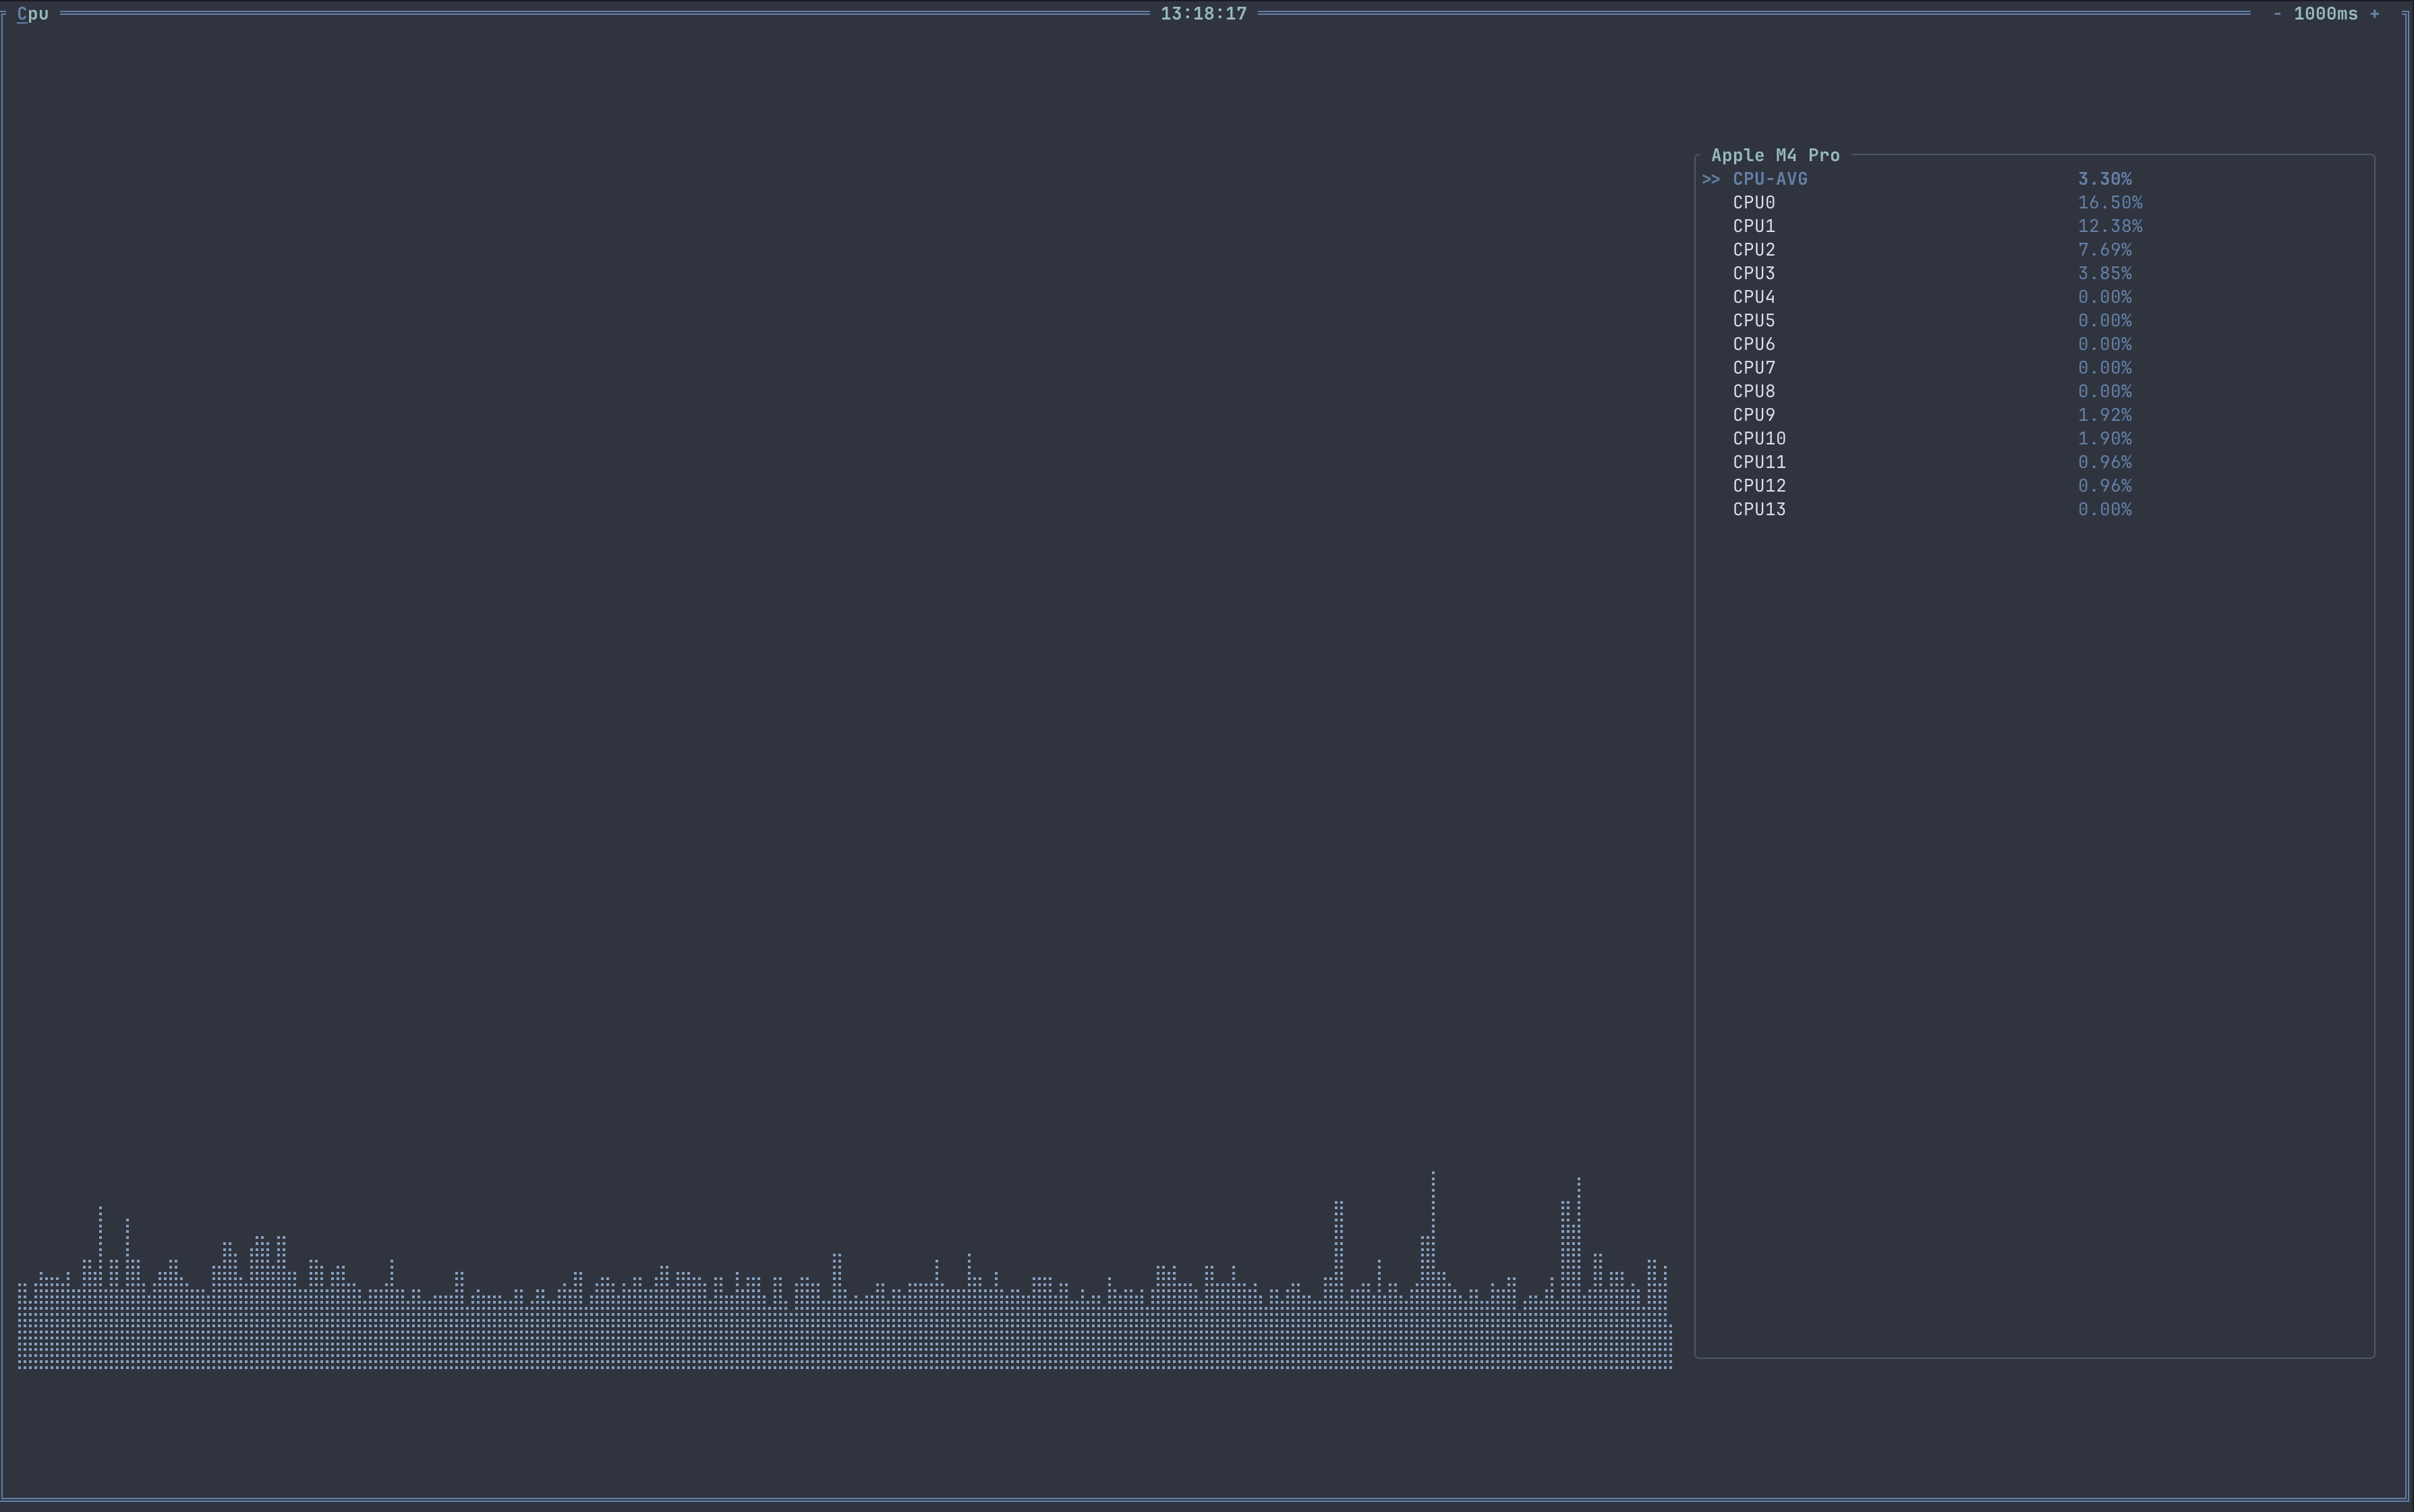Open the Cpu options menu
2414x1512 pixels.
pos(32,14)
